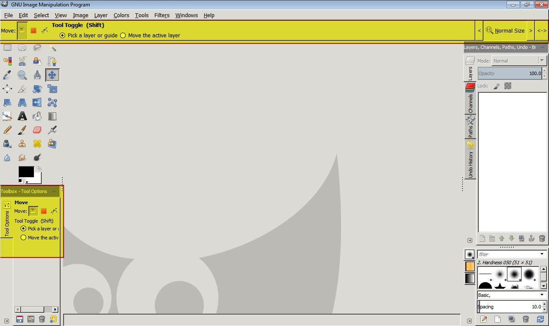Select the Smudge tool

pos(22,157)
